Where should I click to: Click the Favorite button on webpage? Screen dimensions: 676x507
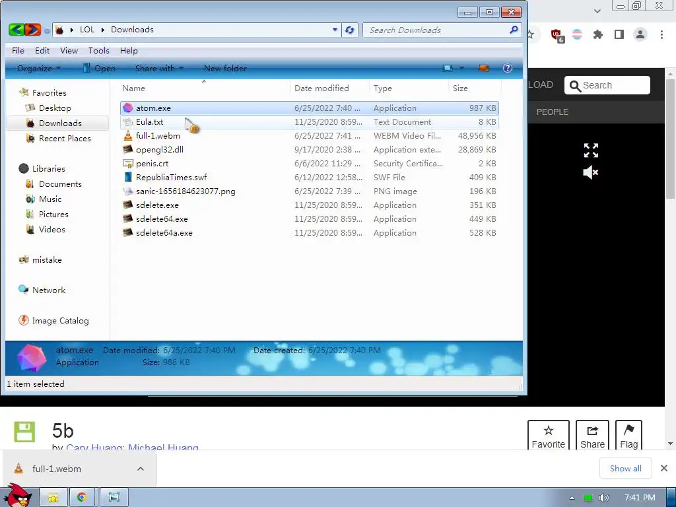[549, 436]
